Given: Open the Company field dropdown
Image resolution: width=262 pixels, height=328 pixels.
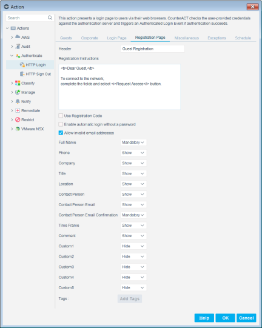Looking at the screenshot, I should coord(133,163).
